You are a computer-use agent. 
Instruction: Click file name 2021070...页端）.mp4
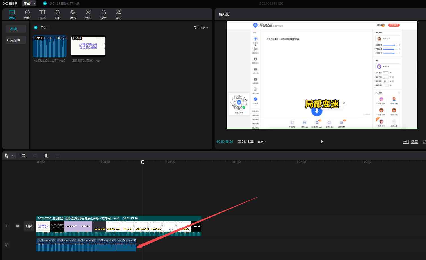87,60
